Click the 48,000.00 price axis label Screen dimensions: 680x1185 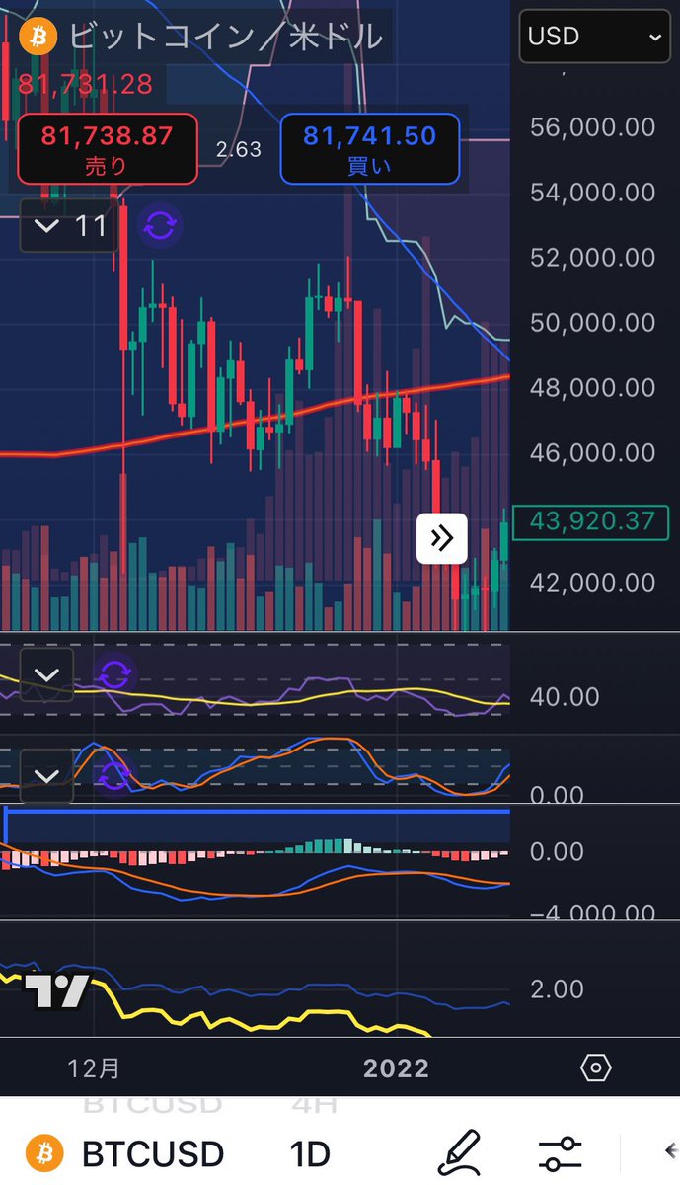[593, 387]
